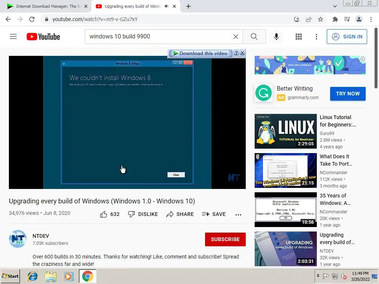Image resolution: width=379 pixels, height=284 pixels.
Task: Click the SHARE button
Action: [x=180, y=214]
